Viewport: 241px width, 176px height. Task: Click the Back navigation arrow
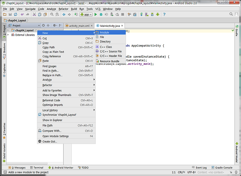(64, 14)
